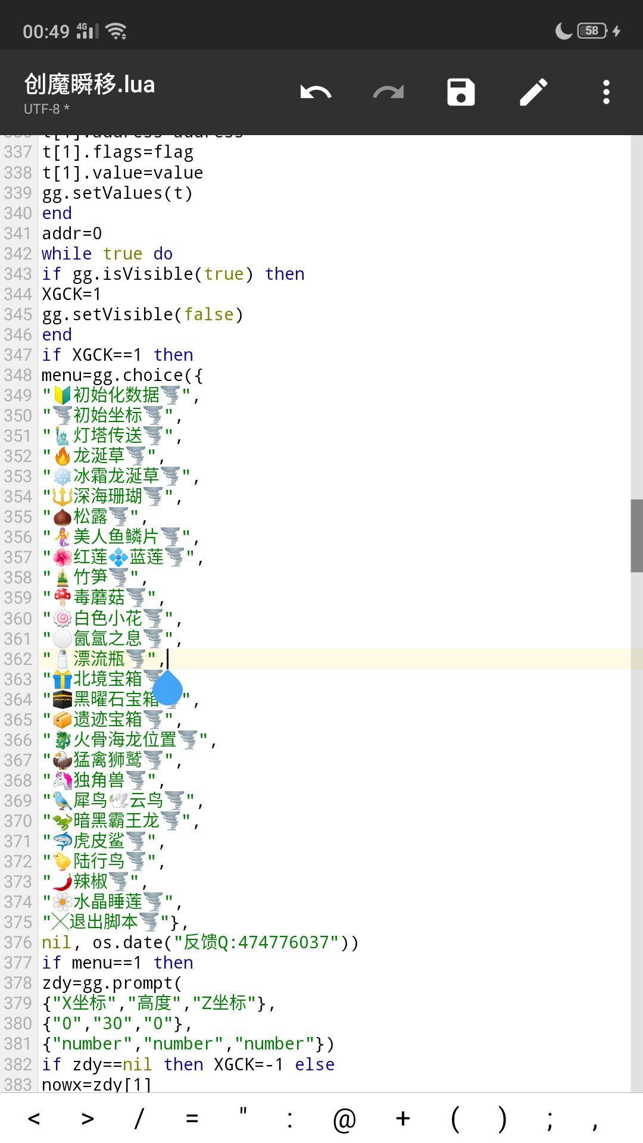Tap the if menu==1 then line
The image size is (643, 1143).
coord(117,963)
